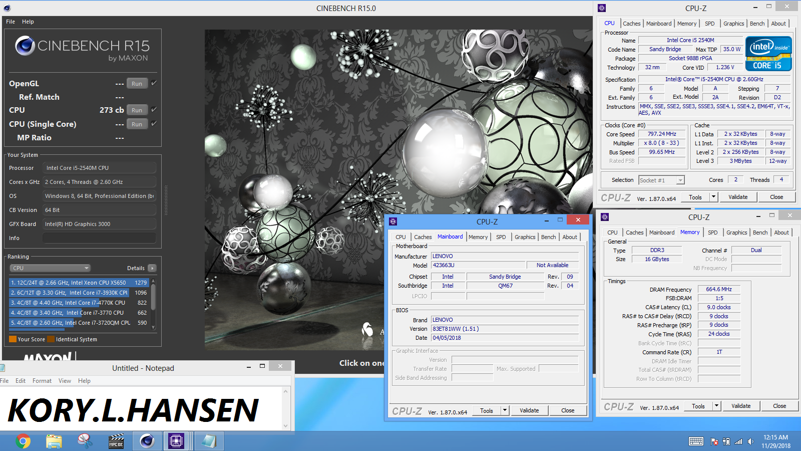Viewport: 801px width, 451px height.
Task: Switch to CPU-Z via its taskbar icon
Action: [176, 441]
